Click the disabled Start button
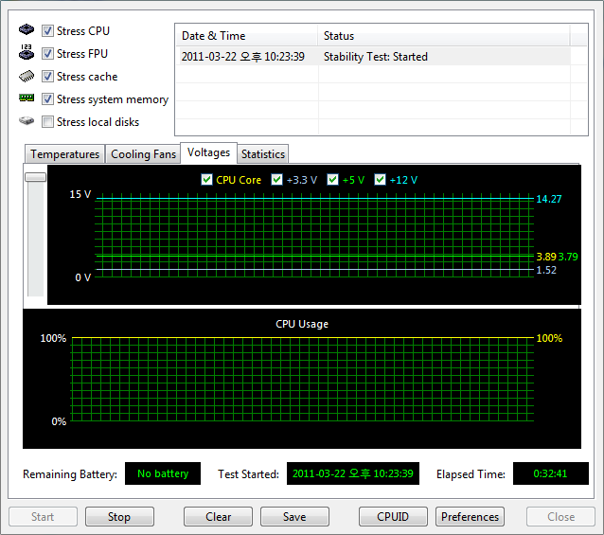This screenshot has width=604, height=535. point(43,516)
